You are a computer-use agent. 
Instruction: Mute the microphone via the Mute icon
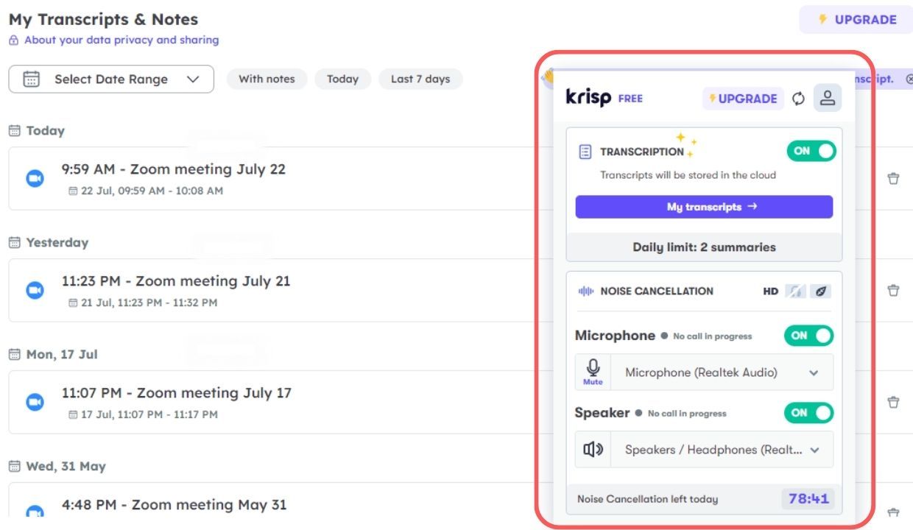(593, 372)
